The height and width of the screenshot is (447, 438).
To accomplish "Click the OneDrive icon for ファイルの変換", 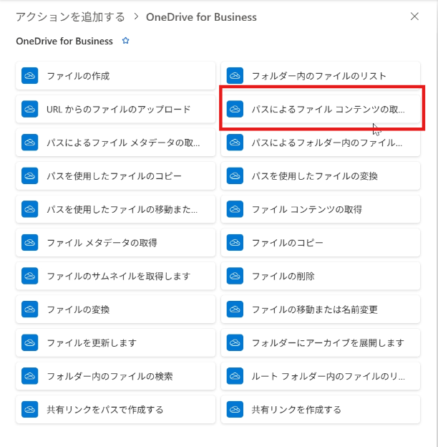I will [29, 309].
